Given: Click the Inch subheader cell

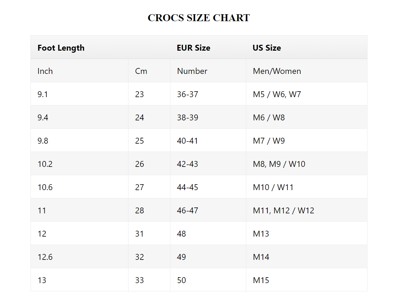Looking at the screenshot, I should click(x=45, y=71).
